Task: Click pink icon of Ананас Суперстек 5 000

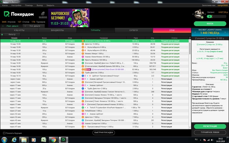Action: [x=83, y=123]
